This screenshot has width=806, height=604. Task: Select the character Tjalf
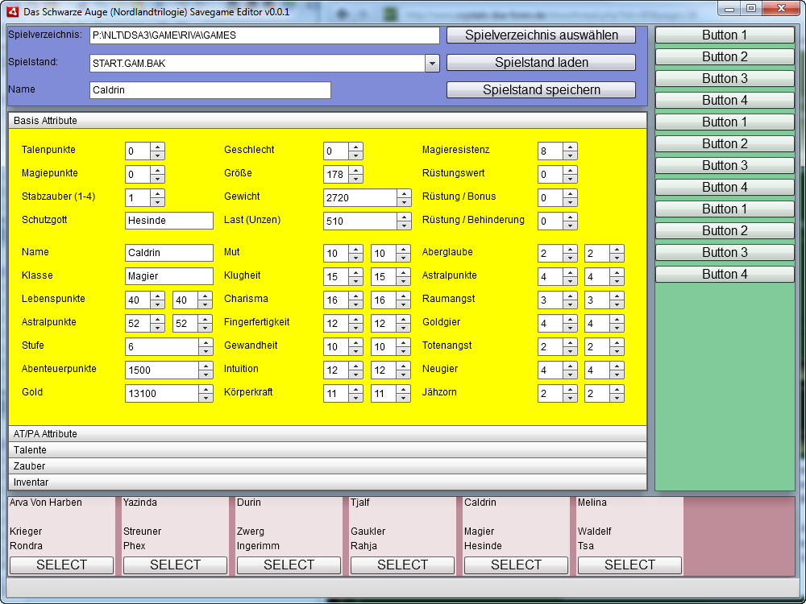[402, 565]
